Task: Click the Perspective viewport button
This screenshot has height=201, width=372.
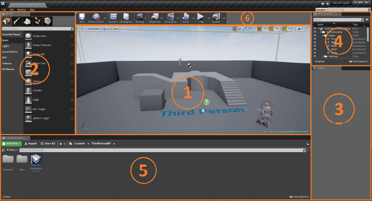Action: point(92,29)
